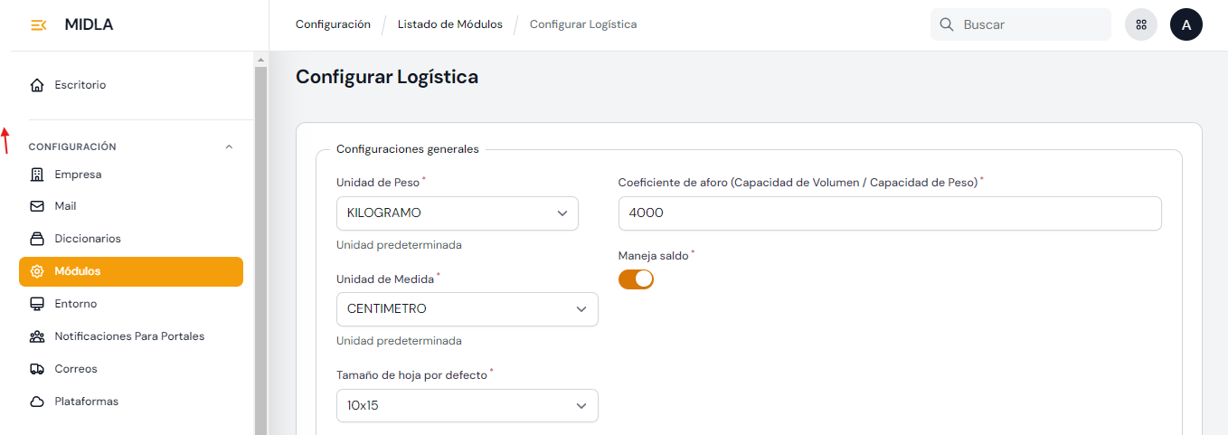Open the Tamaño de hoja dropdown
1228x435 pixels.
tap(467, 406)
